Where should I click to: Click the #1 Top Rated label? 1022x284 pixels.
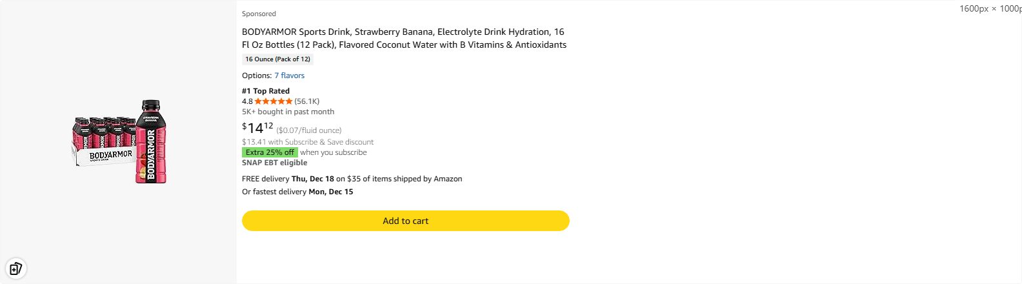[x=266, y=91]
